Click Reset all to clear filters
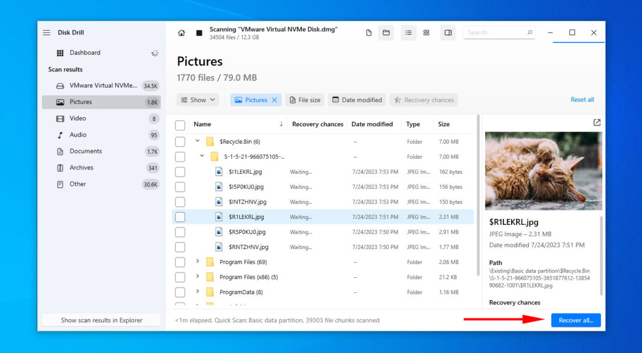The width and height of the screenshot is (642, 353). (582, 99)
